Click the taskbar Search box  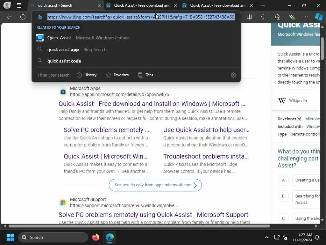(53, 237)
